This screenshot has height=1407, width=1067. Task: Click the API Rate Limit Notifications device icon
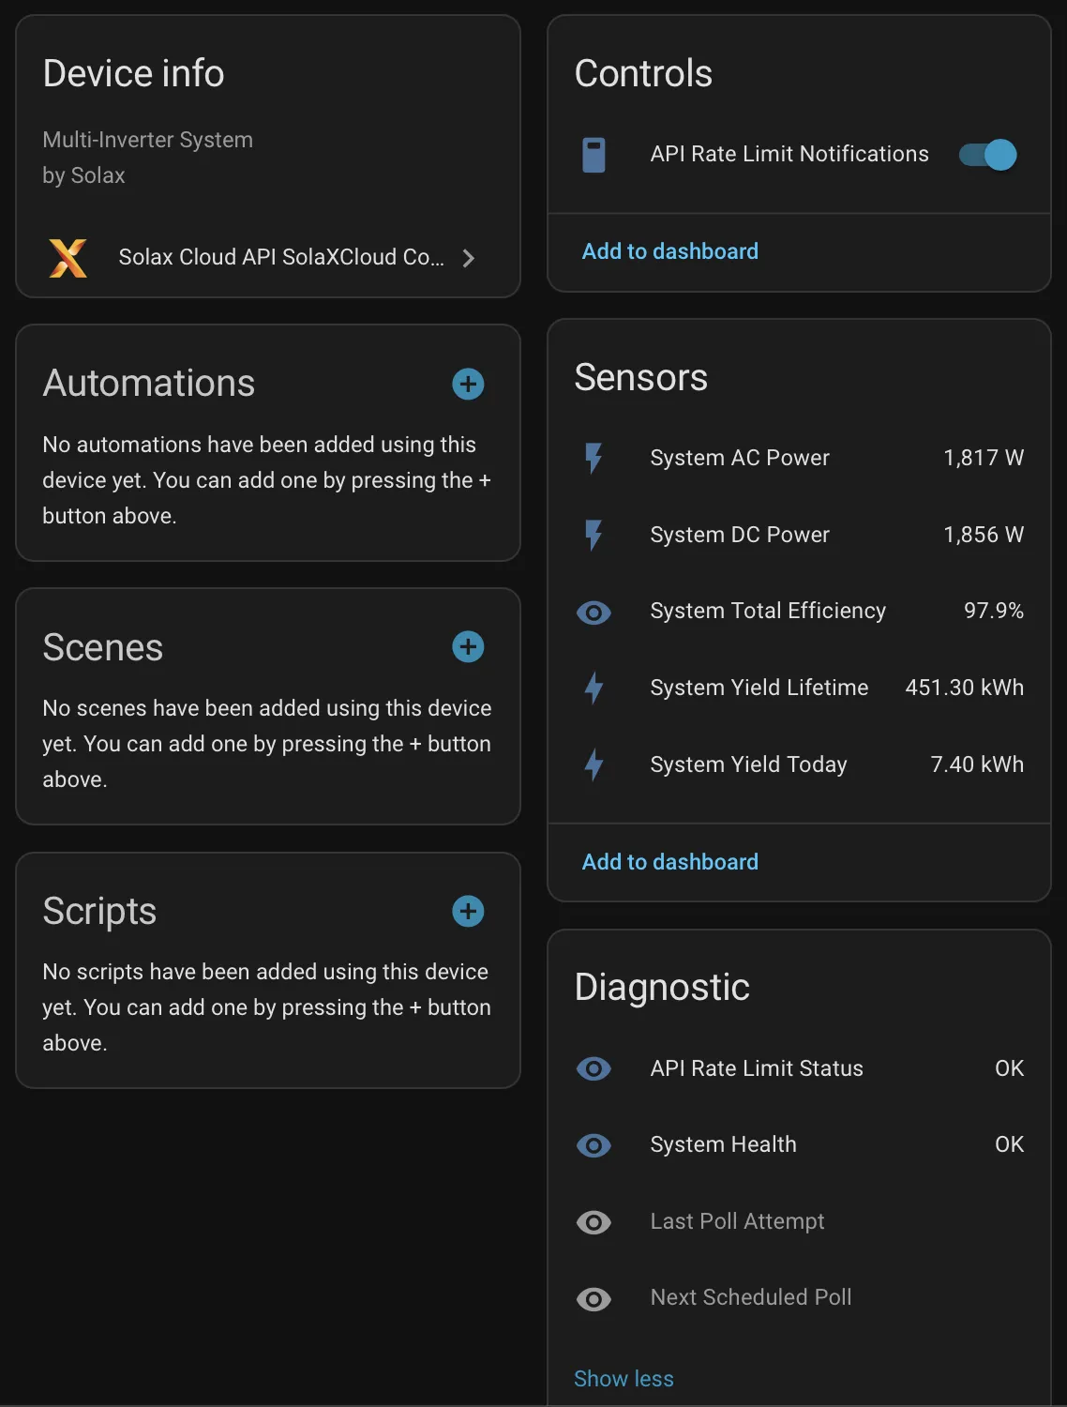[594, 155]
